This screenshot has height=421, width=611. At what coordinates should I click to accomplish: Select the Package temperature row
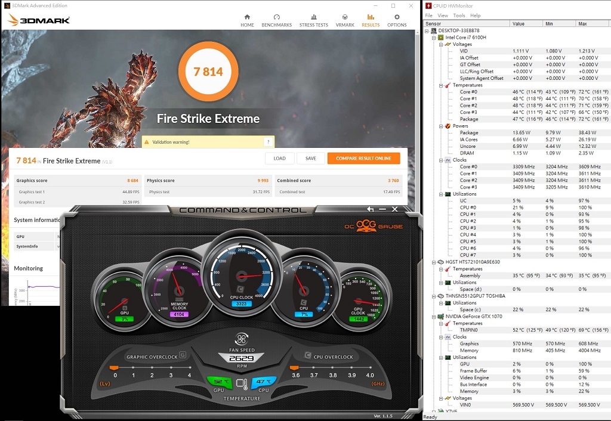(534, 119)
